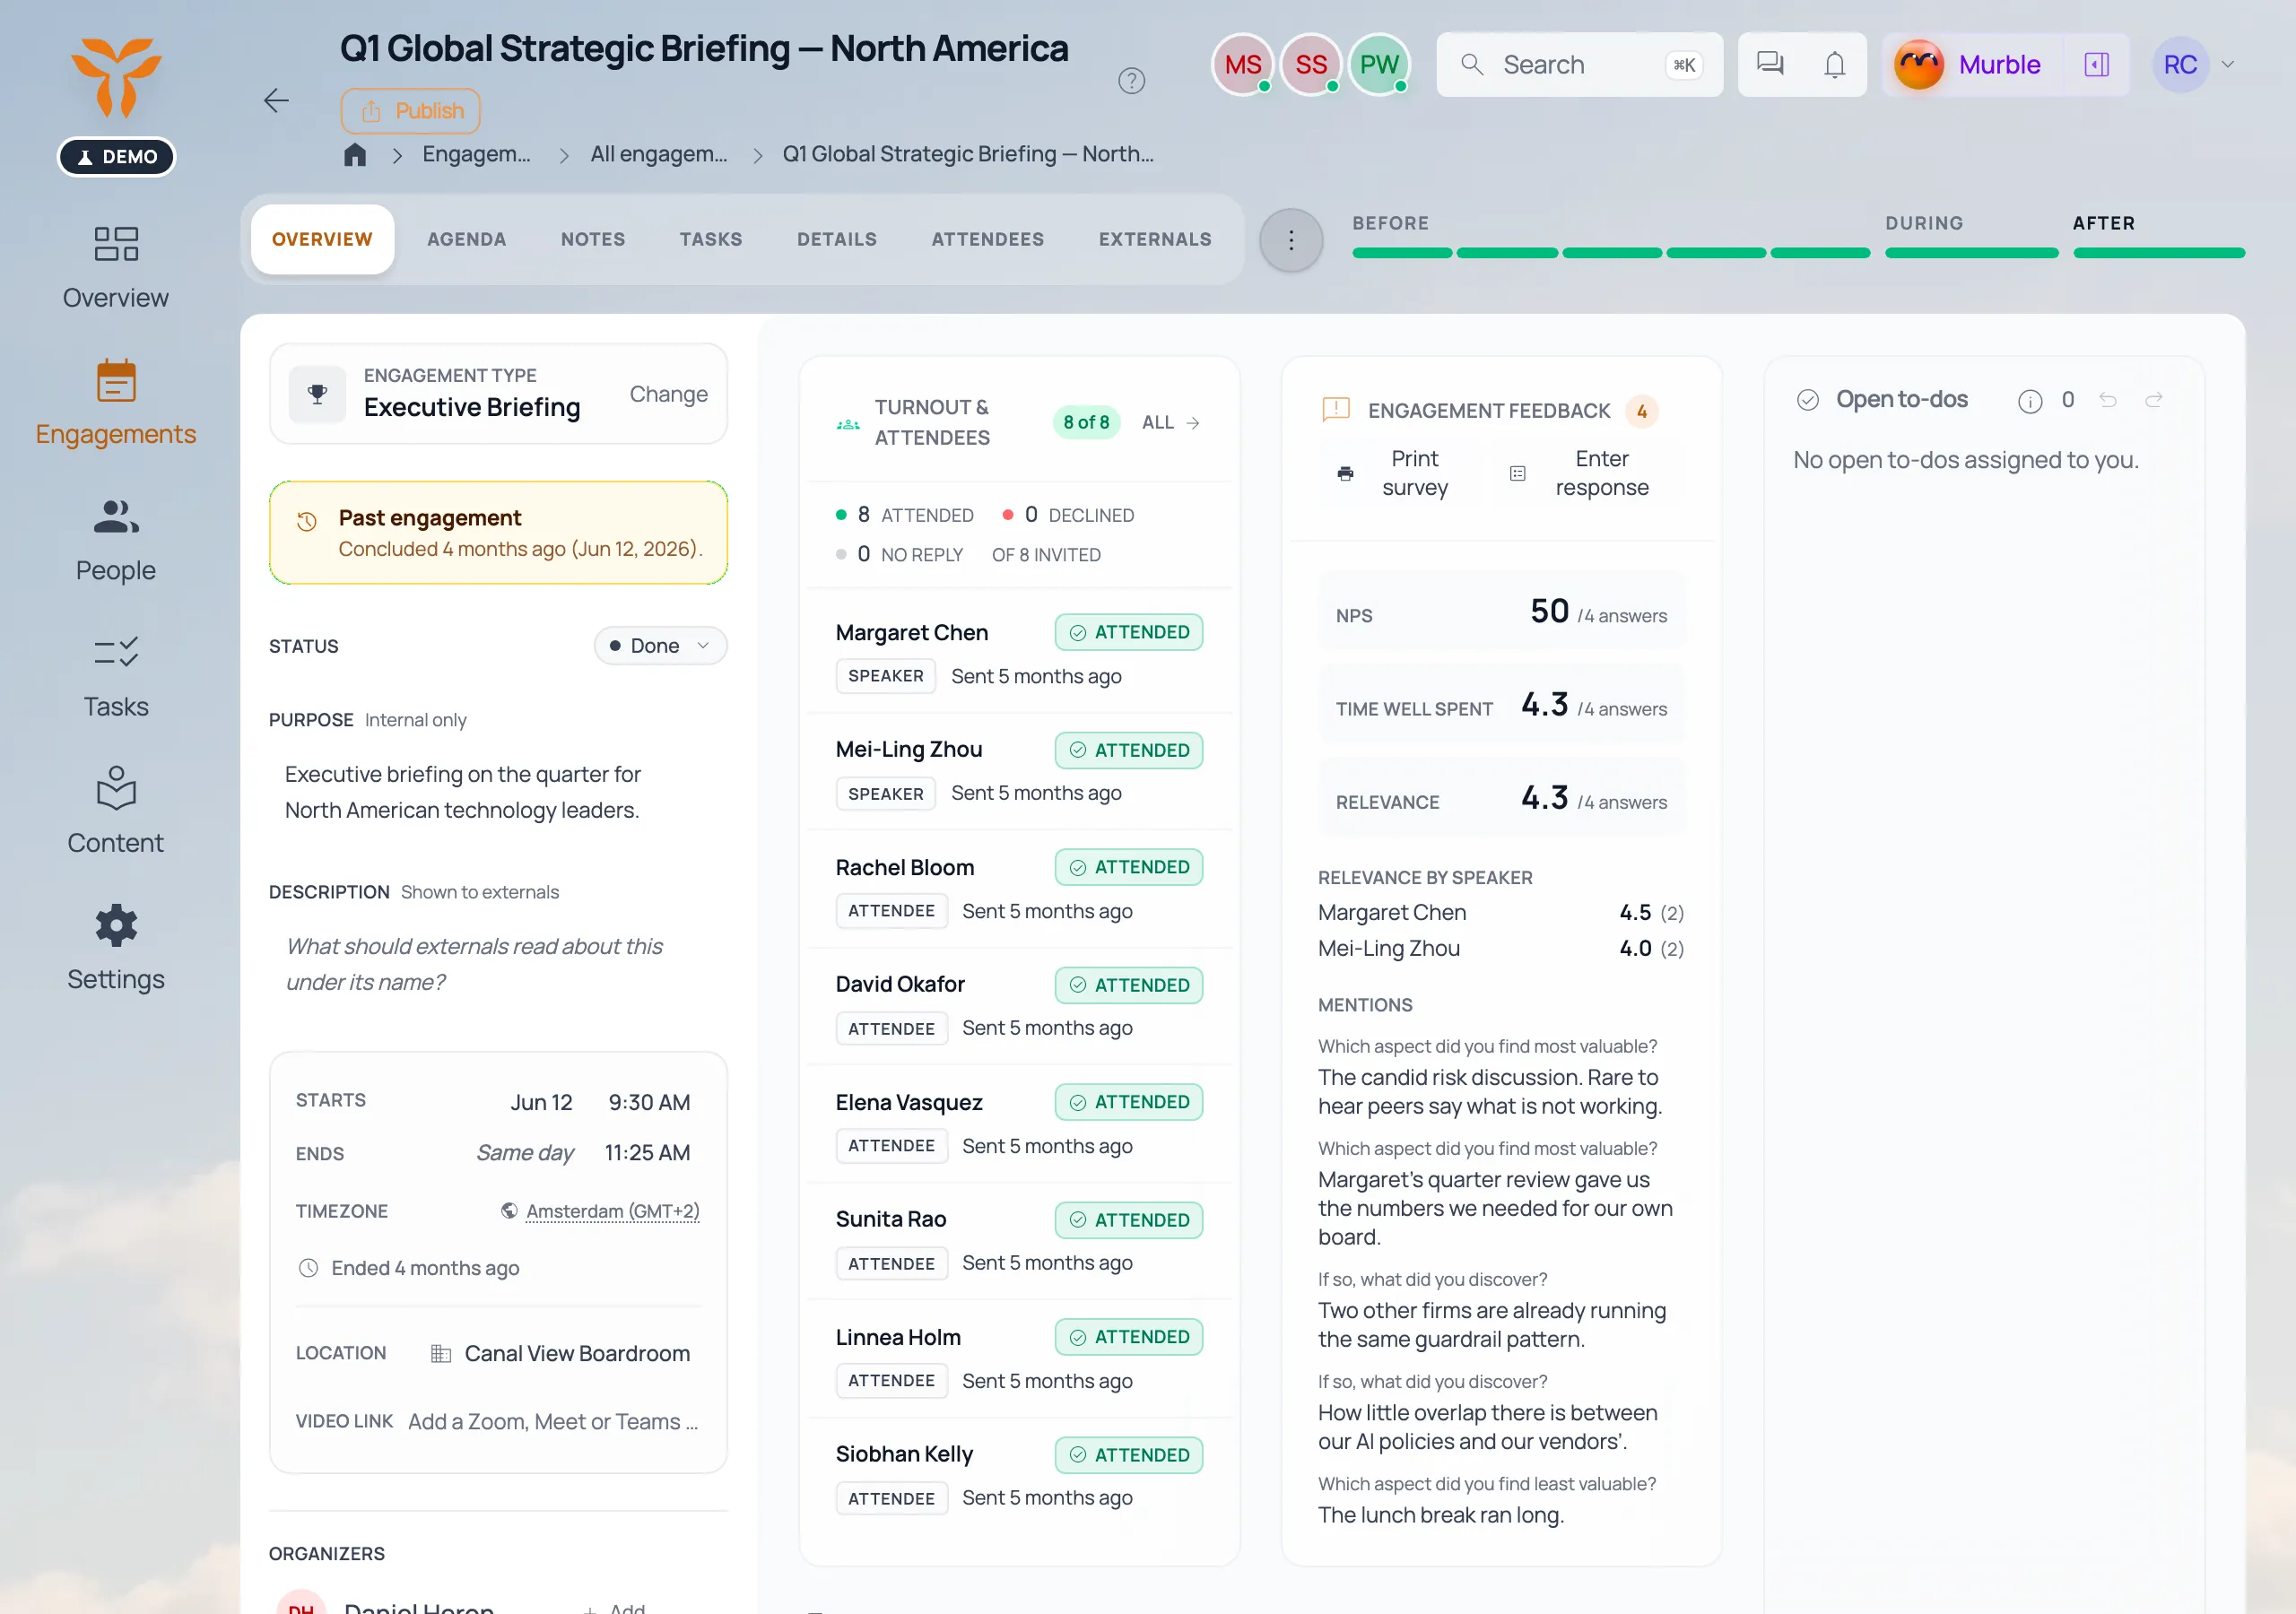Toggle the Open to-dos check circle
The height and width of the screenshot is (1614, 2296).
(x=1807, y=400)
